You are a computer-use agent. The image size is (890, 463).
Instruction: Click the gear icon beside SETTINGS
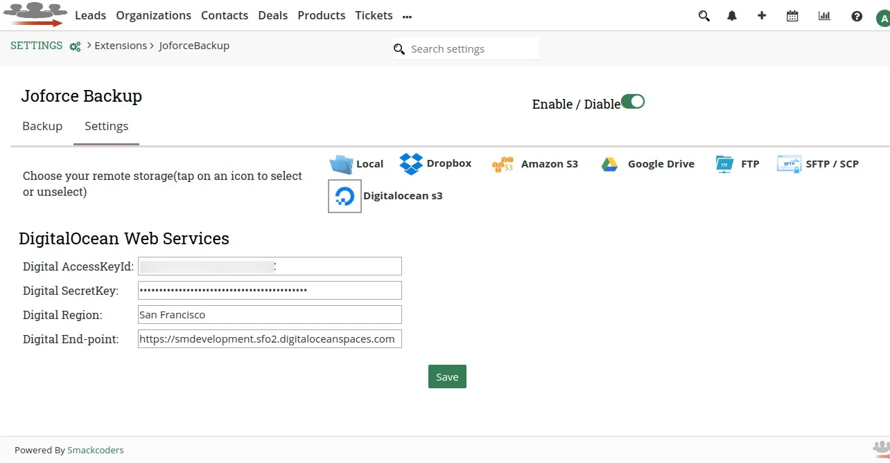pos(74,46)
